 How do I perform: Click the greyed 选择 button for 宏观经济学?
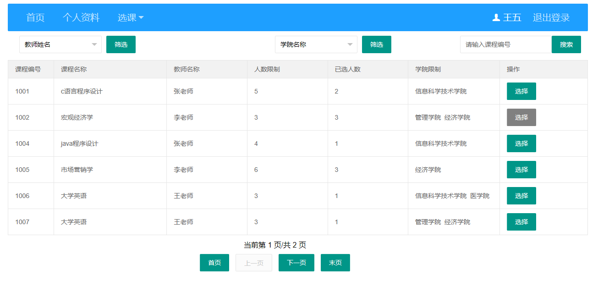(x=521, y=117)
